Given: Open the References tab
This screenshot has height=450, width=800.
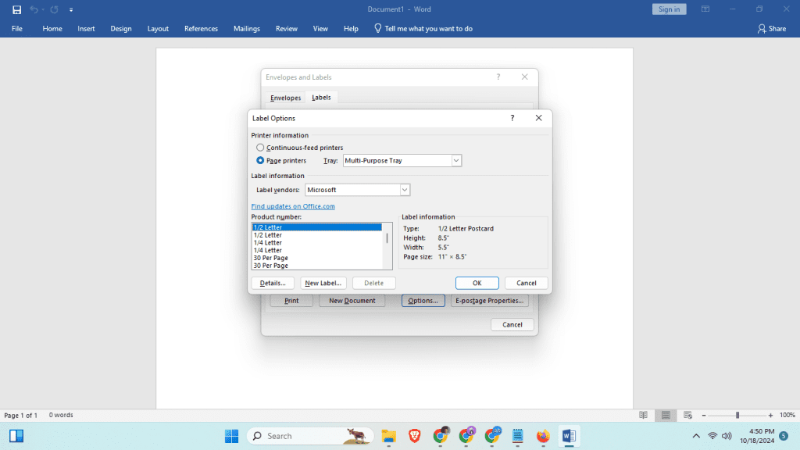Looking at the screenshot, I should [201, 29].
